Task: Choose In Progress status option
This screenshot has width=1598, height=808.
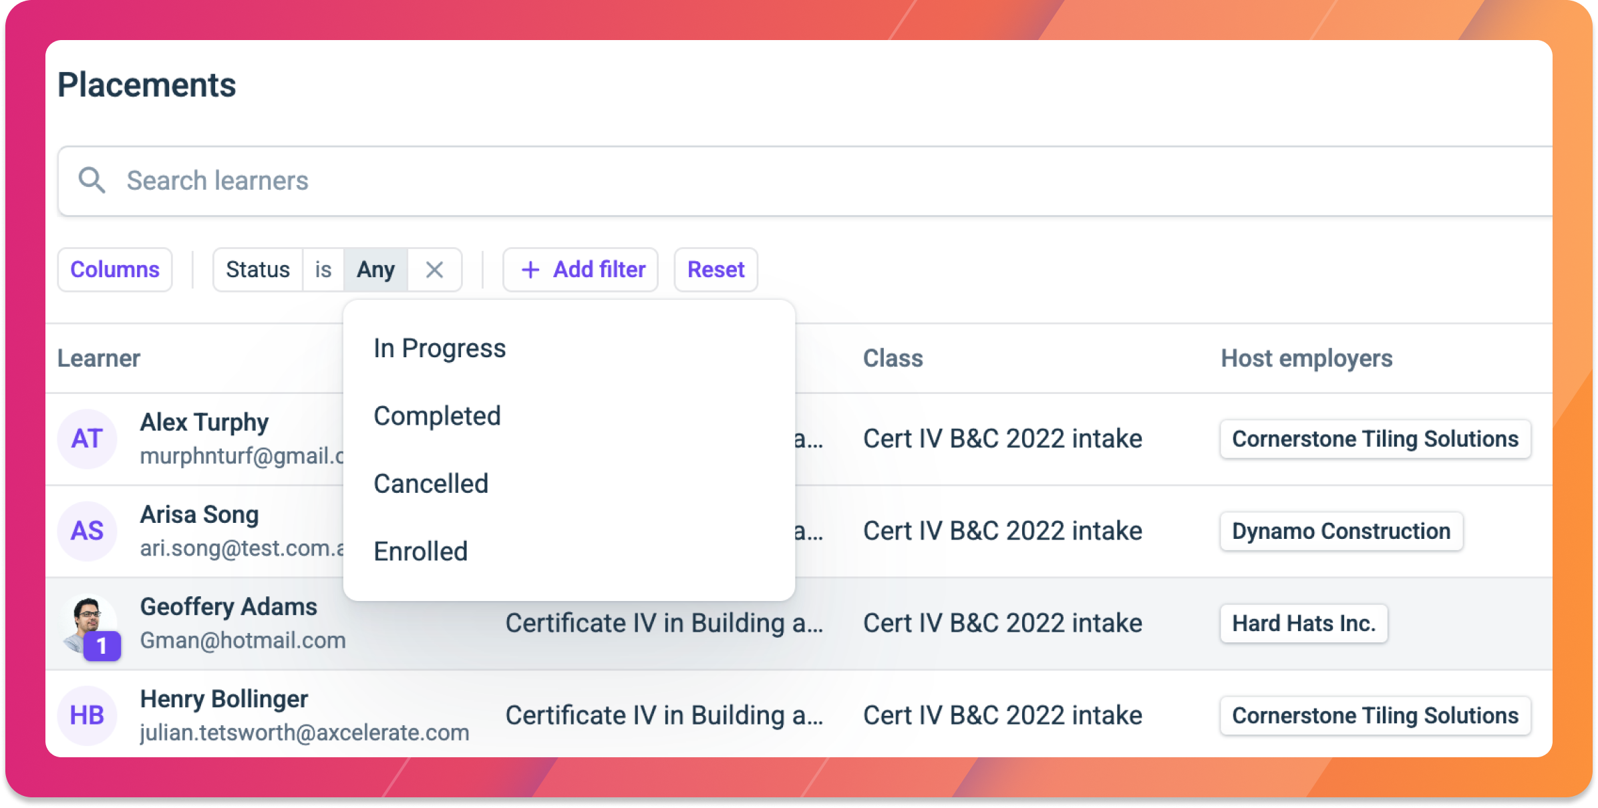Action: click(x=569, y=348)
